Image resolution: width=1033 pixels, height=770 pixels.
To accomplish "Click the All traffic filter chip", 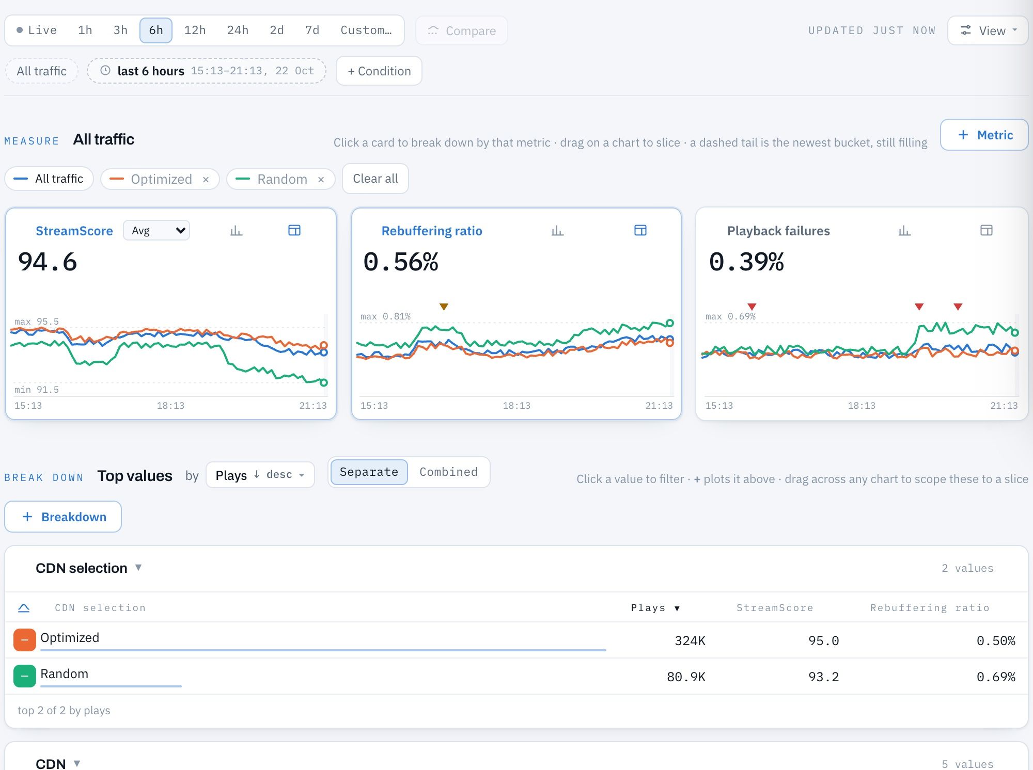I will click(41, 71).
